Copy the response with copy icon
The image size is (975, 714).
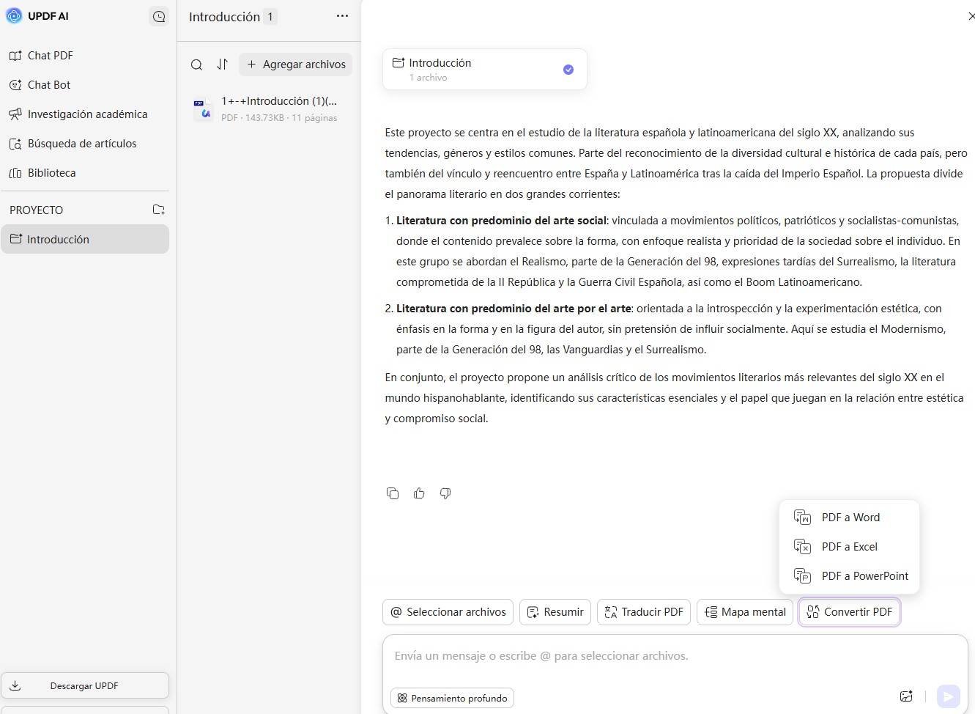point(393,493)
